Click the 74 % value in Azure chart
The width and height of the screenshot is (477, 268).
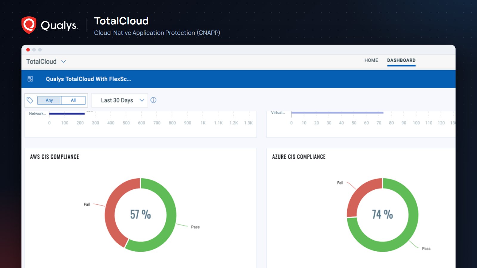tap(382, 214)
